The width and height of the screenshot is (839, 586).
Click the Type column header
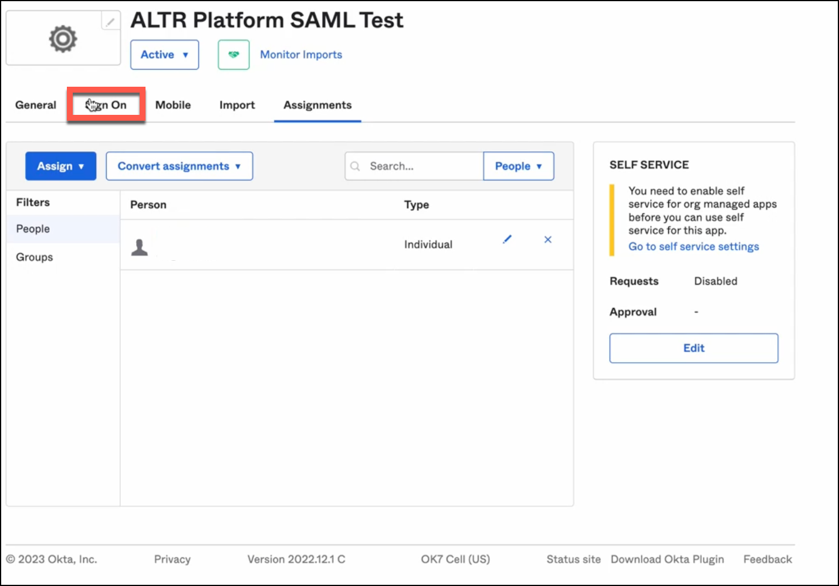[x=417, y=205]
